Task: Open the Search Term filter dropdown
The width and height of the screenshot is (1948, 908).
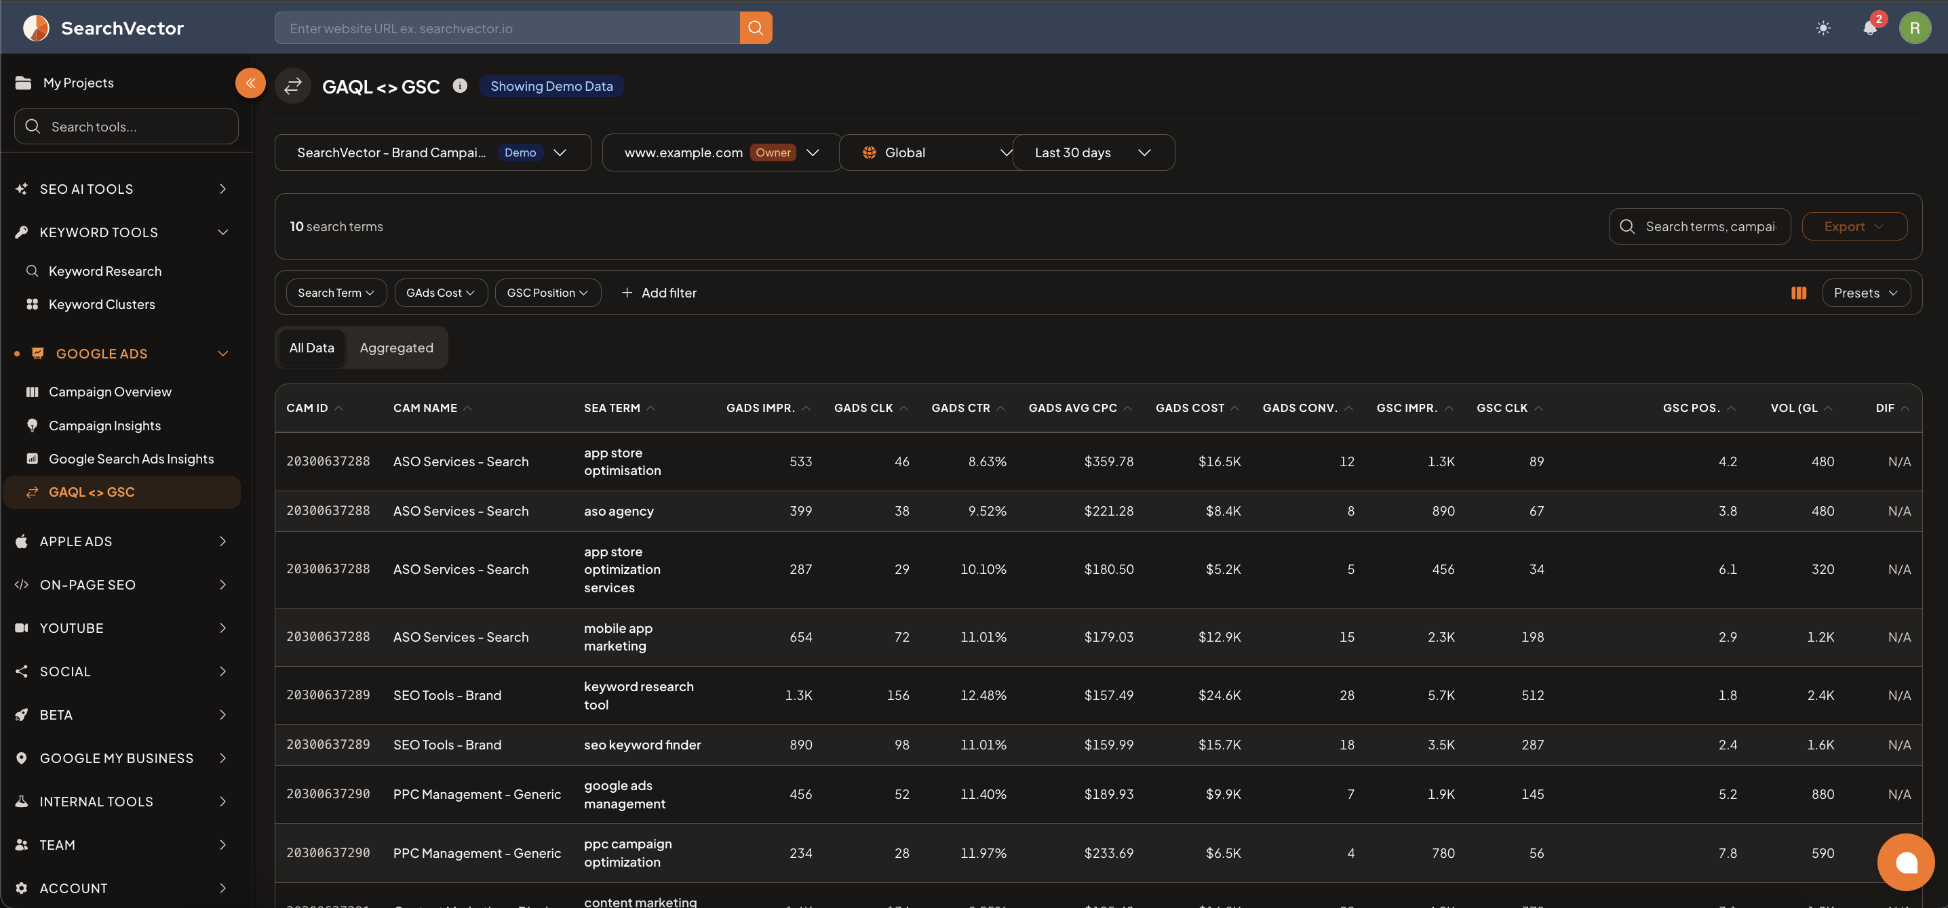Action: [336, 292]
